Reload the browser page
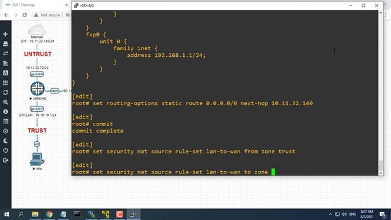The width and height of the screenshot is (391, 220). 24,15
